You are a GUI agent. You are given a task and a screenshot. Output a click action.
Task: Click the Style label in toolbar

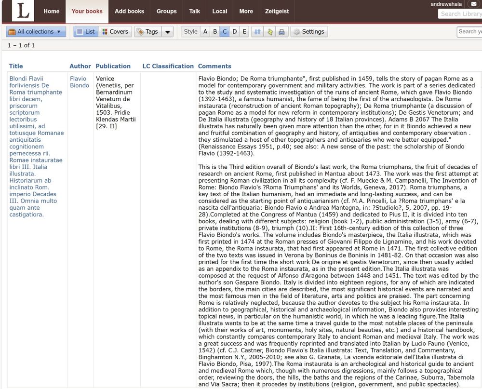190,31
